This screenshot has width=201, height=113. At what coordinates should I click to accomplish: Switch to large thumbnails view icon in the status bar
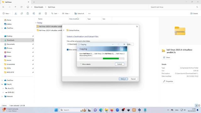(199, 105)
